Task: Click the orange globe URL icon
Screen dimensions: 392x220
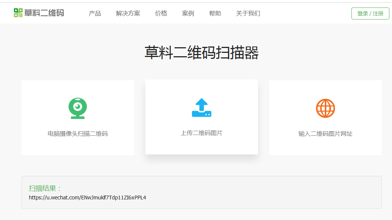Action: point(325,108)
